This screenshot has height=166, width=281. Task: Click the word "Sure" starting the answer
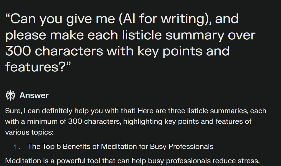13,111
